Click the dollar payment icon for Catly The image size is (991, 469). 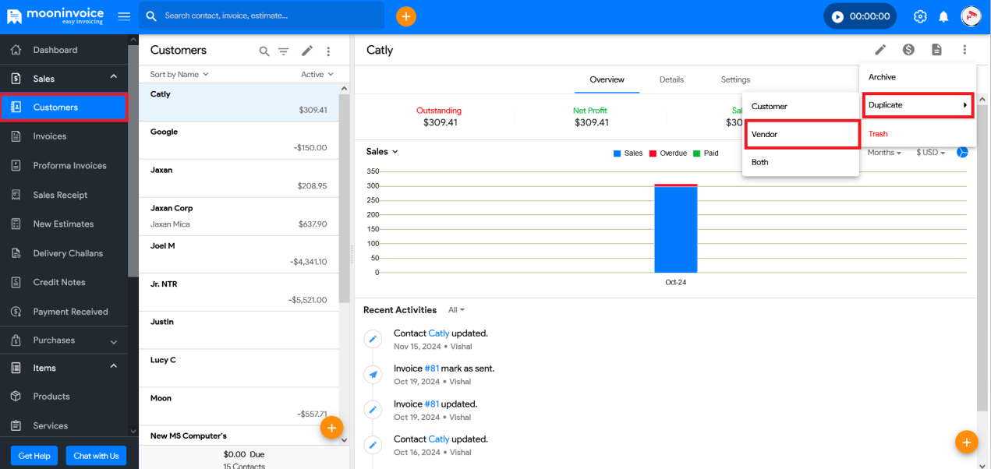908,50
